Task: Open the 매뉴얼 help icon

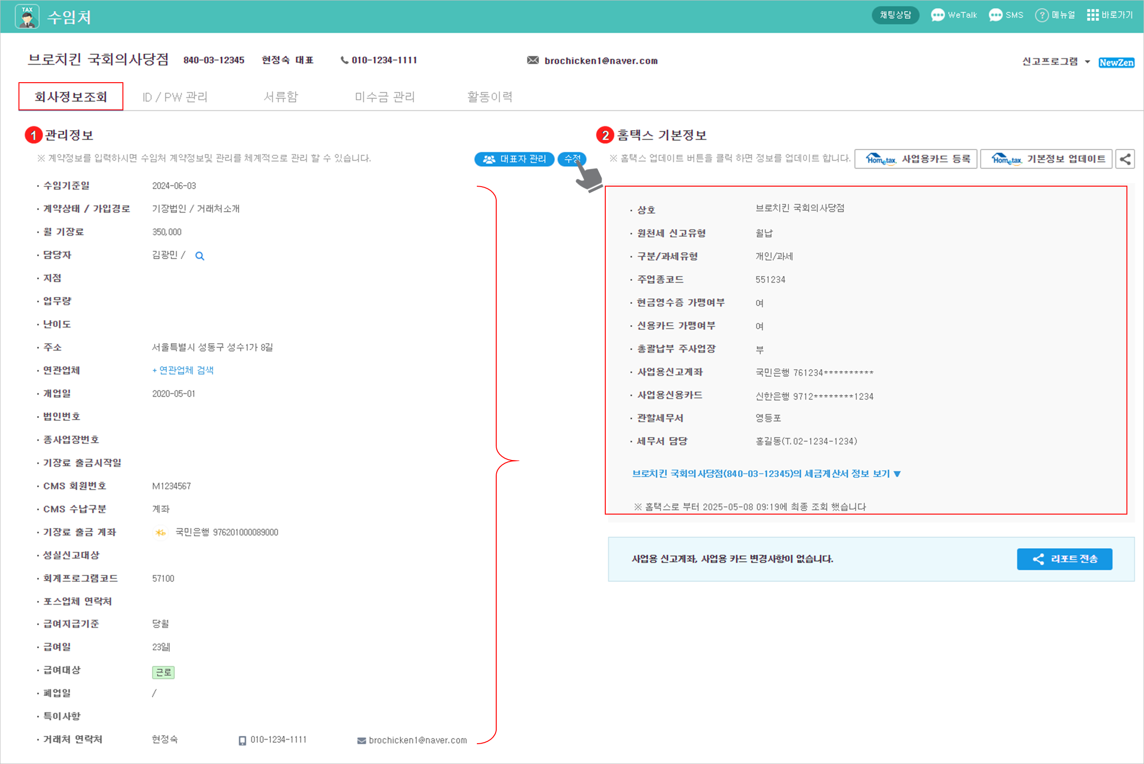Action: [1041, 15]
